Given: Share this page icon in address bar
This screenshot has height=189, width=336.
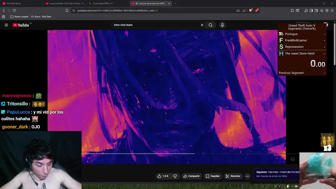Looking at the screenshot, I should (x=244, y=10).
